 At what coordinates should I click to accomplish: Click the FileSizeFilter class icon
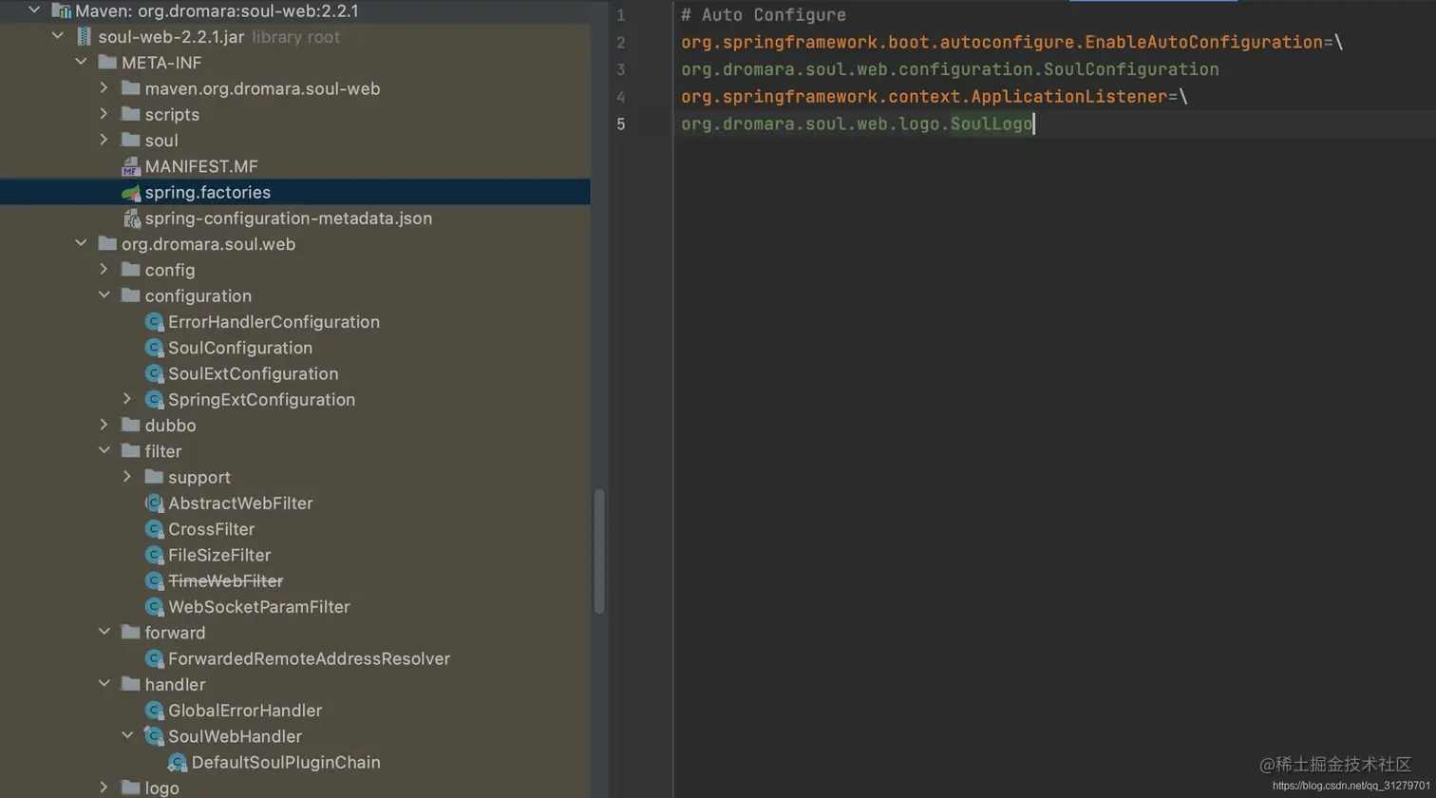pos(154,555)
